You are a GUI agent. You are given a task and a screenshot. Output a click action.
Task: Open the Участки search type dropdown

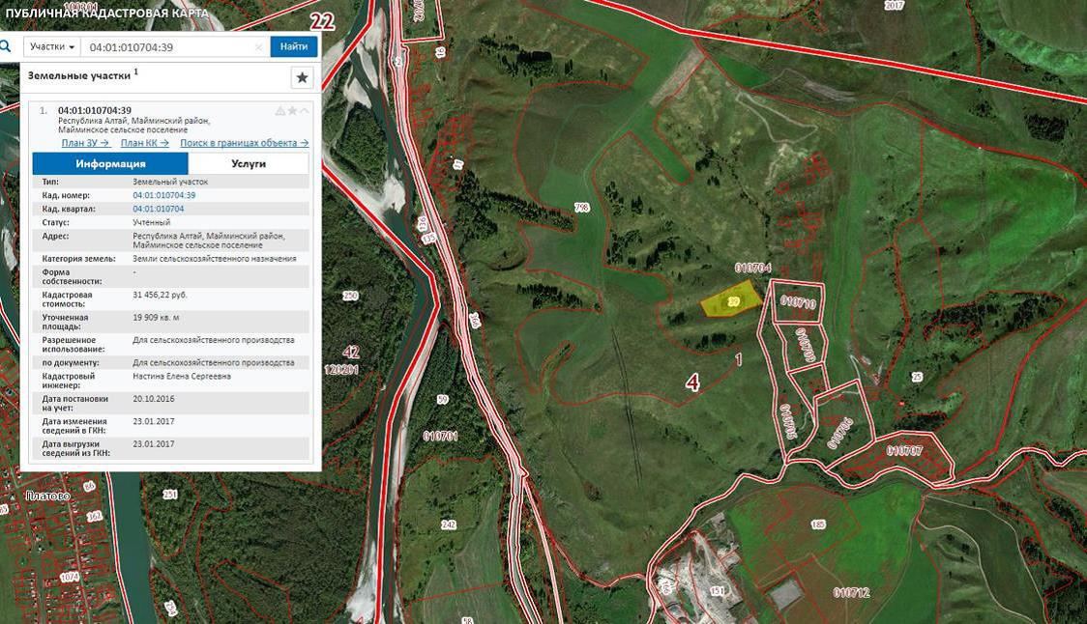click(52, 46)
